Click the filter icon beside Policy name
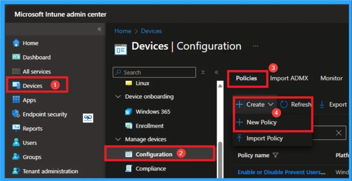The width and height of the screenshot is (352, 181). click(x=275, y=155)
